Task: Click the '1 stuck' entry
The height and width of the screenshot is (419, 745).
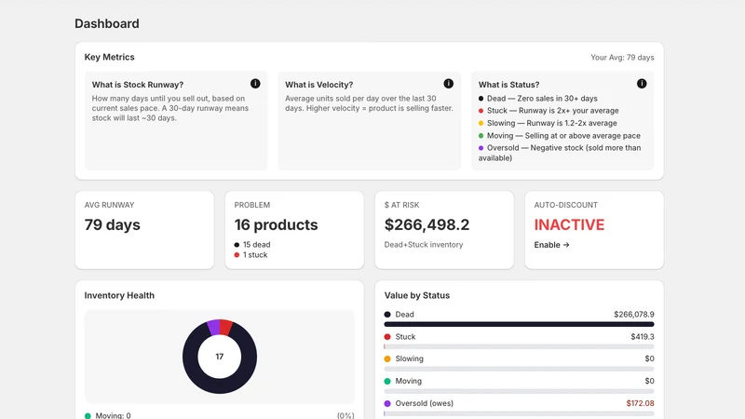Action: pyautogui.click(x=251, y=255)
